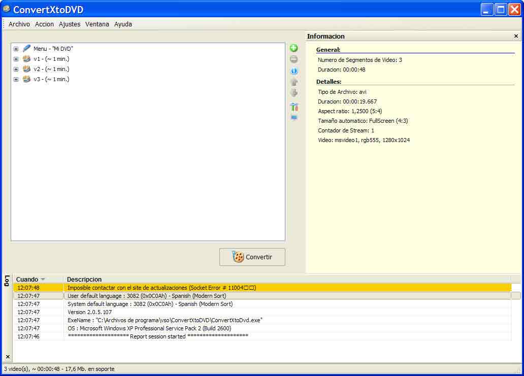Click the "Aspect ratio: 1,2500 (5:4)" line
The height and width of the screenshot is (376, 524).
(x=350, y=111)
